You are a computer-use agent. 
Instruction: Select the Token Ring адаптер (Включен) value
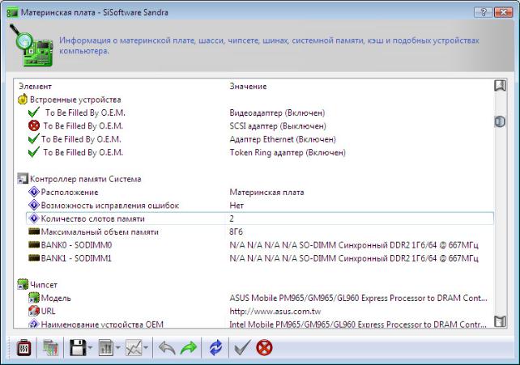point(288,153)
